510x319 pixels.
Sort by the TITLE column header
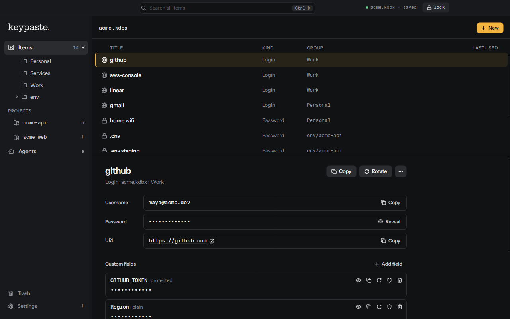pyautogui.click(x=116, y=48)
